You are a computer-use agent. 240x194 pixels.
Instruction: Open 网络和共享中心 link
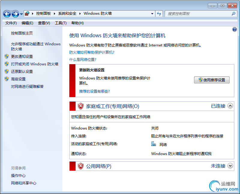pyautogui.click(x=24, y=183)
